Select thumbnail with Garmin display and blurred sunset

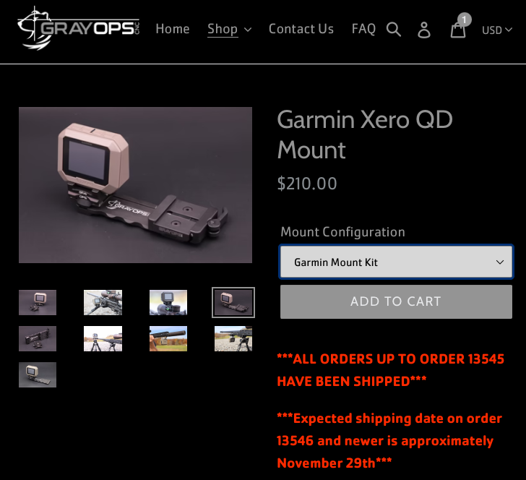(x=168, y=302)
